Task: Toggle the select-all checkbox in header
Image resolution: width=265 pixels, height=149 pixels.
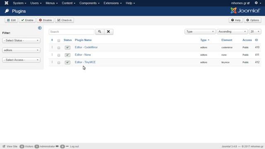Action: [59, 41]
